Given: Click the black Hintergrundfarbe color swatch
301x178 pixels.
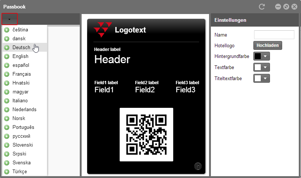Looking at the screenshot, I should coord(258,57).
